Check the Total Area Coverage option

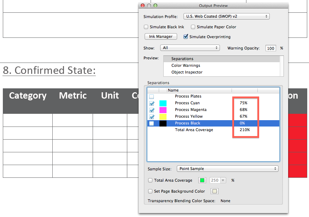coord(150,180)
